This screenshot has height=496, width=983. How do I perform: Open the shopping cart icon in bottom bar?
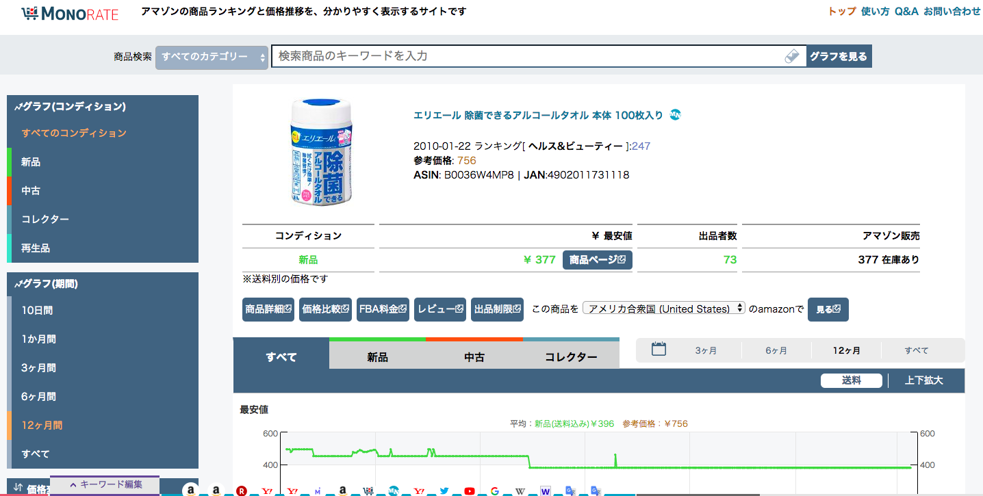[368, 491]
